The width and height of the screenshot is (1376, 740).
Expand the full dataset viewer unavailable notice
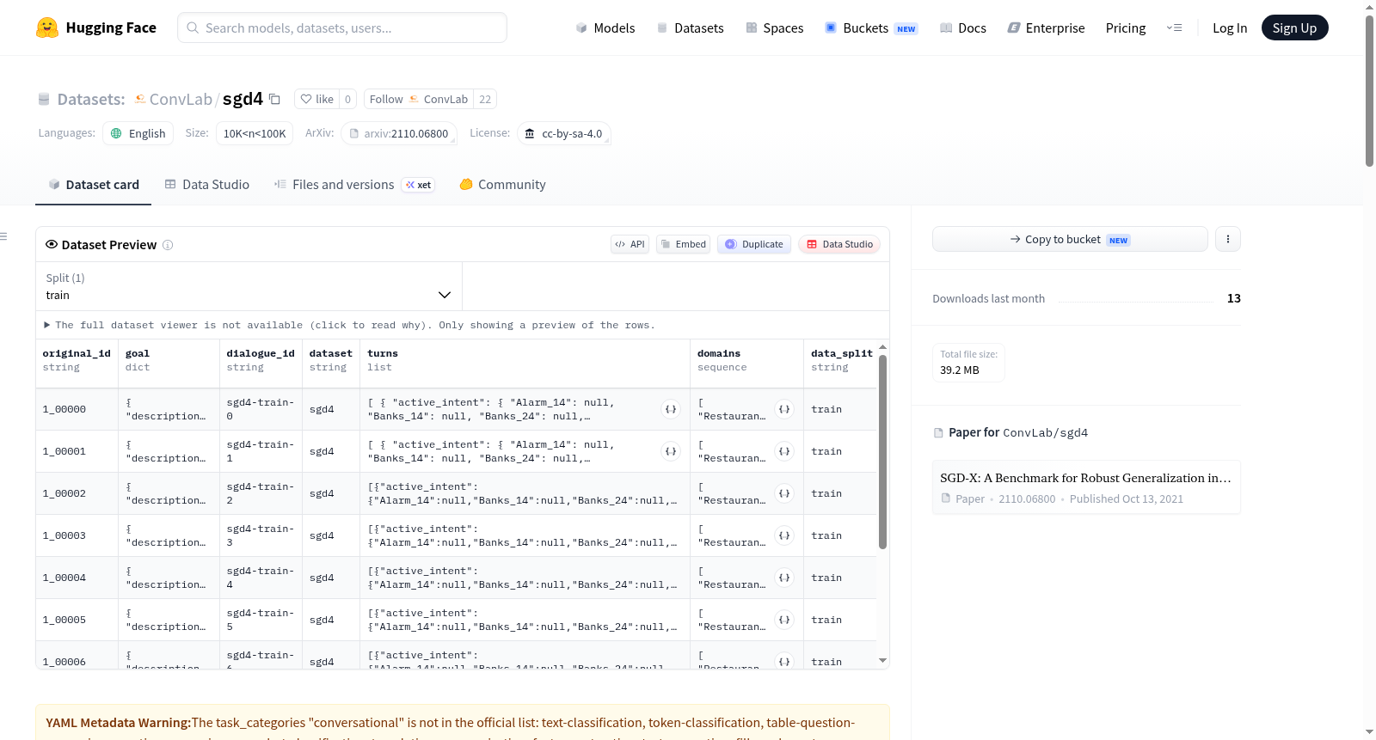pos(349,325)
